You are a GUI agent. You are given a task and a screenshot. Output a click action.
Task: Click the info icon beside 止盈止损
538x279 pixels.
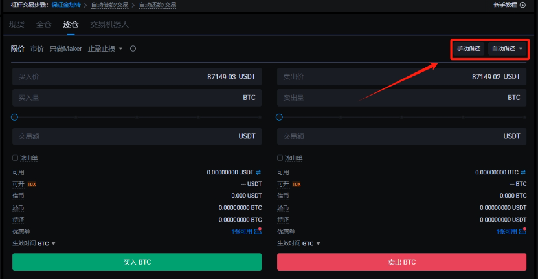133,48
